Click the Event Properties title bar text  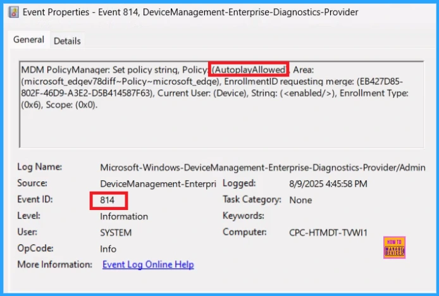[190, 12]
